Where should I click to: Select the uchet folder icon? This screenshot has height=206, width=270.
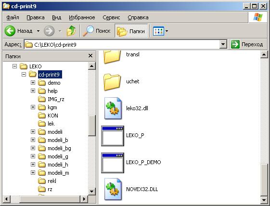click(x=112, y=82)
